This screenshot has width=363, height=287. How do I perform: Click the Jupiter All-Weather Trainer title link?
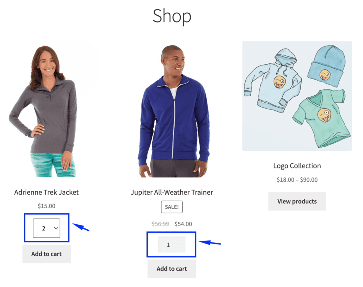172,192
